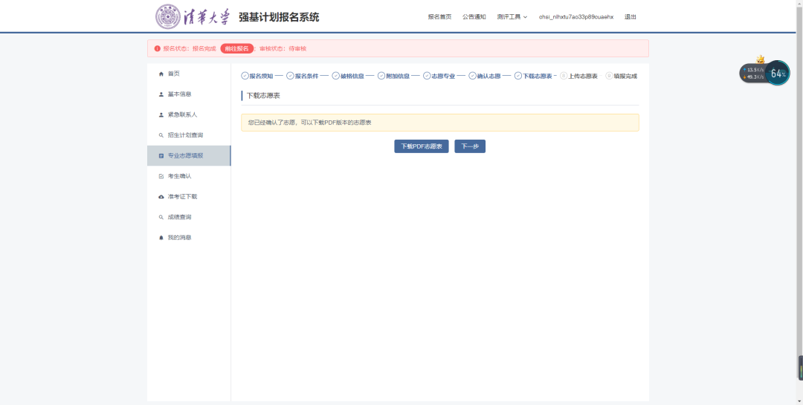Image resolution: width=803 pixels, height=405 pixels.
Task: Click the 下载志愿表 section heading
Action: click(x=263, y=96)
